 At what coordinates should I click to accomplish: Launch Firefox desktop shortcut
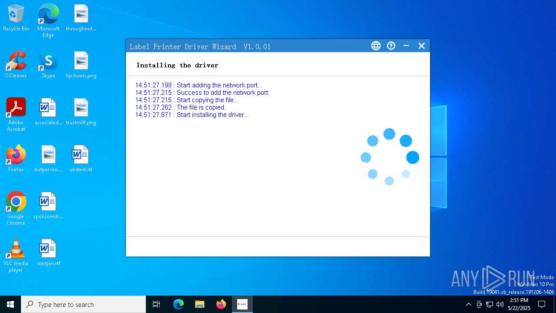pos(16,159)
